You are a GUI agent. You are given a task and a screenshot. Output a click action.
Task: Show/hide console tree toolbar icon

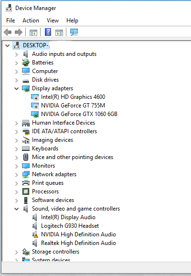33,32
